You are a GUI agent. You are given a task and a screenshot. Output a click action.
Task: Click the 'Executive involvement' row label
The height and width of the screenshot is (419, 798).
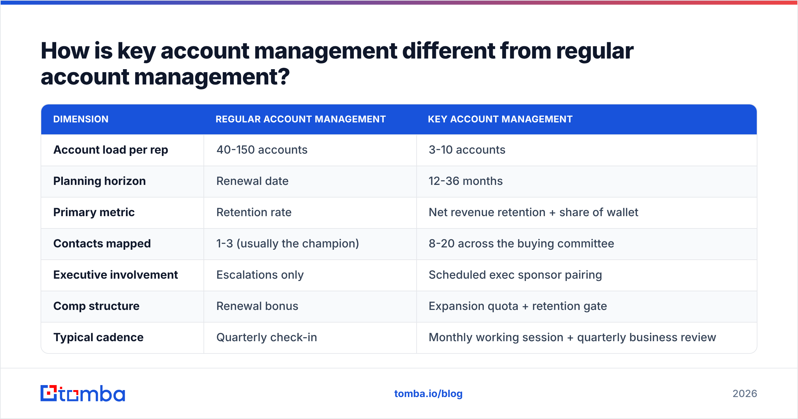116,275
